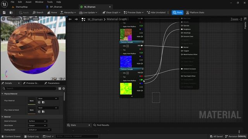
Task: Open the Clean Graph dropdown
Action: [x=111, y=12]
